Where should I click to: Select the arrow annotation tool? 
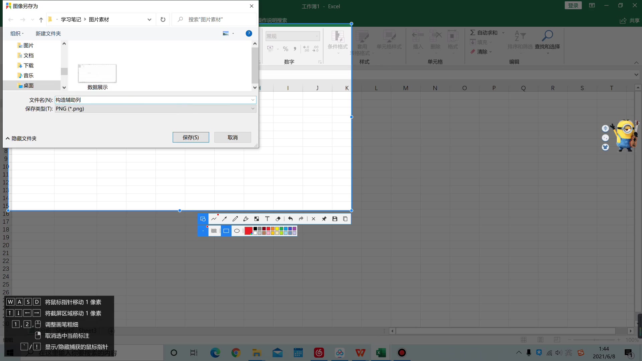tap(224, 219)
